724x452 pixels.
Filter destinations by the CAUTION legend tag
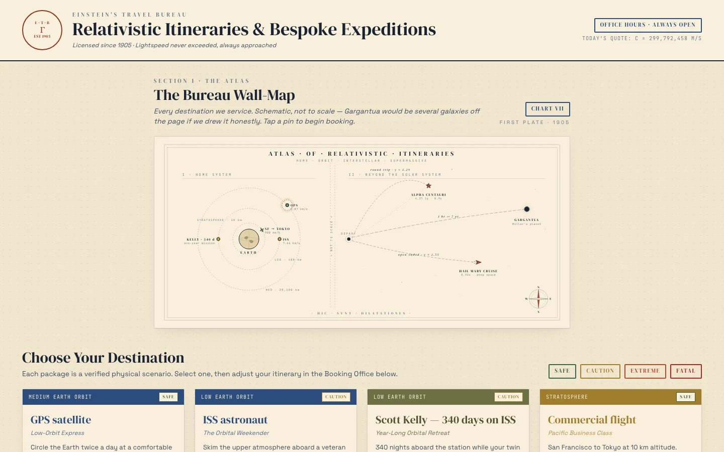pyautogui.click(x=600, y=371)
